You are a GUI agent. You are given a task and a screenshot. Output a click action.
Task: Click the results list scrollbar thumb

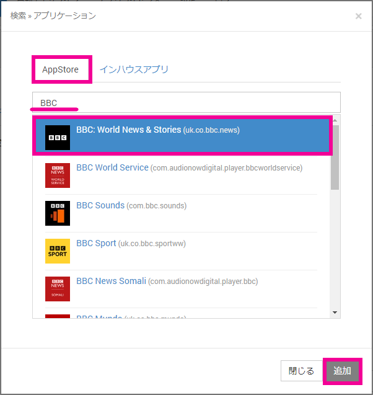point(335,156)
